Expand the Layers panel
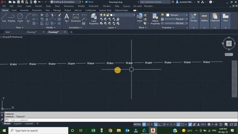 coord(112,28)
